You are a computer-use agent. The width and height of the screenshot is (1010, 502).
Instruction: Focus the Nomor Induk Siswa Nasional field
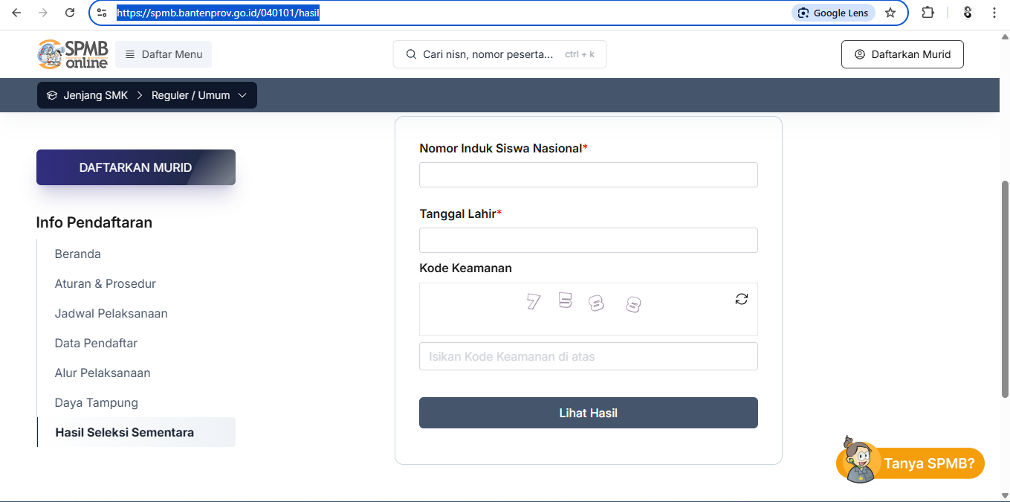point(588,175)
